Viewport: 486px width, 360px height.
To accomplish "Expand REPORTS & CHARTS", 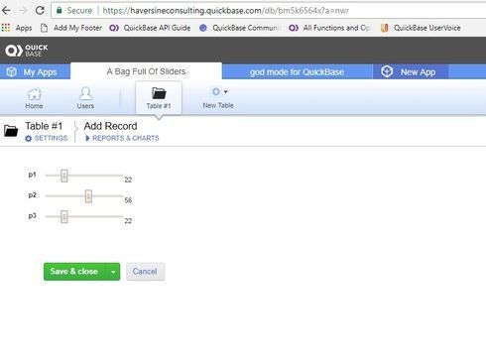I will [x=122, y=138].
